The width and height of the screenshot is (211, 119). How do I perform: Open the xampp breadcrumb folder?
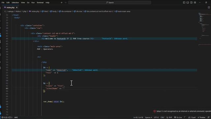11,12
